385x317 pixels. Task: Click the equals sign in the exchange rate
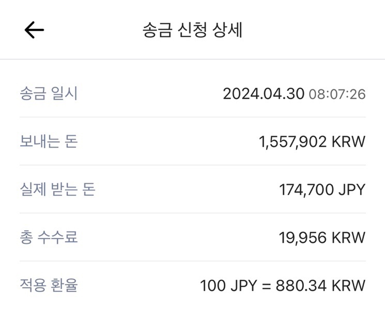pos(267,286)
